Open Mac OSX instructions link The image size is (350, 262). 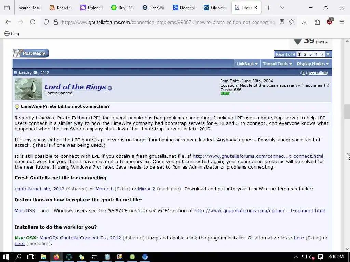coord(25,210)
